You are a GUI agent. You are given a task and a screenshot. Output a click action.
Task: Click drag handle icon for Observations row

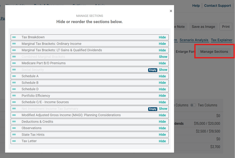coord(14,128)
